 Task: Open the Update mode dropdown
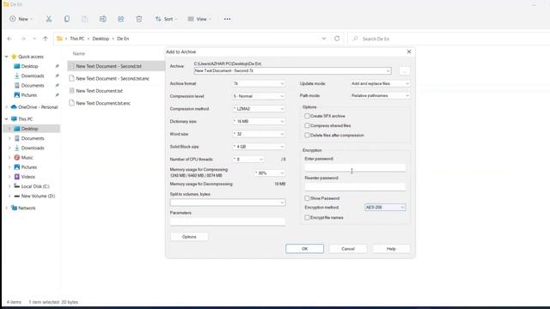tap(380, 84)
